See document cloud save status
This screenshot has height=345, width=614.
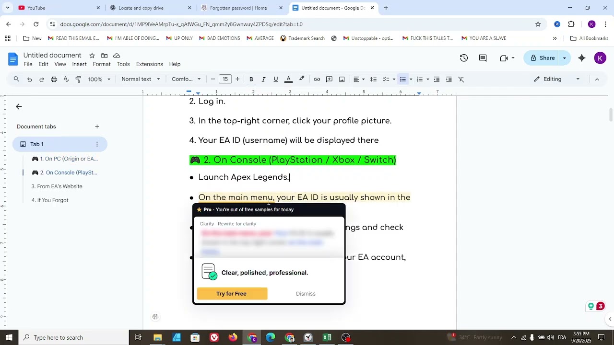click(x=117, y=56)
